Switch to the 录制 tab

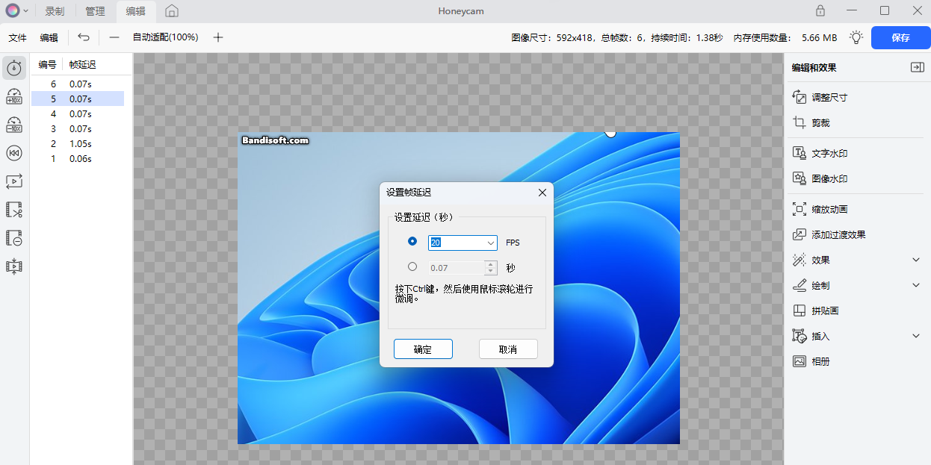[x=55, y=11]
